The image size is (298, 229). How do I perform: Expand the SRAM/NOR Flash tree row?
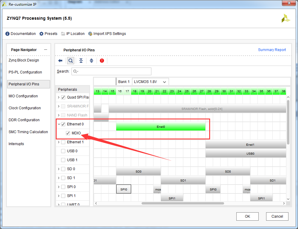click(59, 106)
